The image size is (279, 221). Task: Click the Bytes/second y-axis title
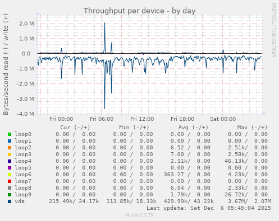pos(6,64)
